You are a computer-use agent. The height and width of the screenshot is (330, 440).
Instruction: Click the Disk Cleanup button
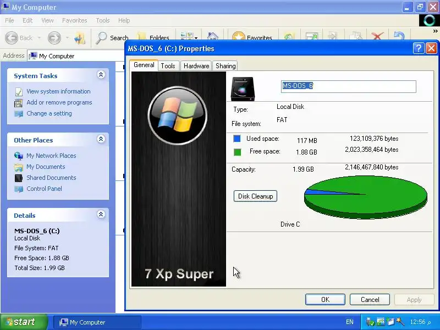click(x=255, y=196)
